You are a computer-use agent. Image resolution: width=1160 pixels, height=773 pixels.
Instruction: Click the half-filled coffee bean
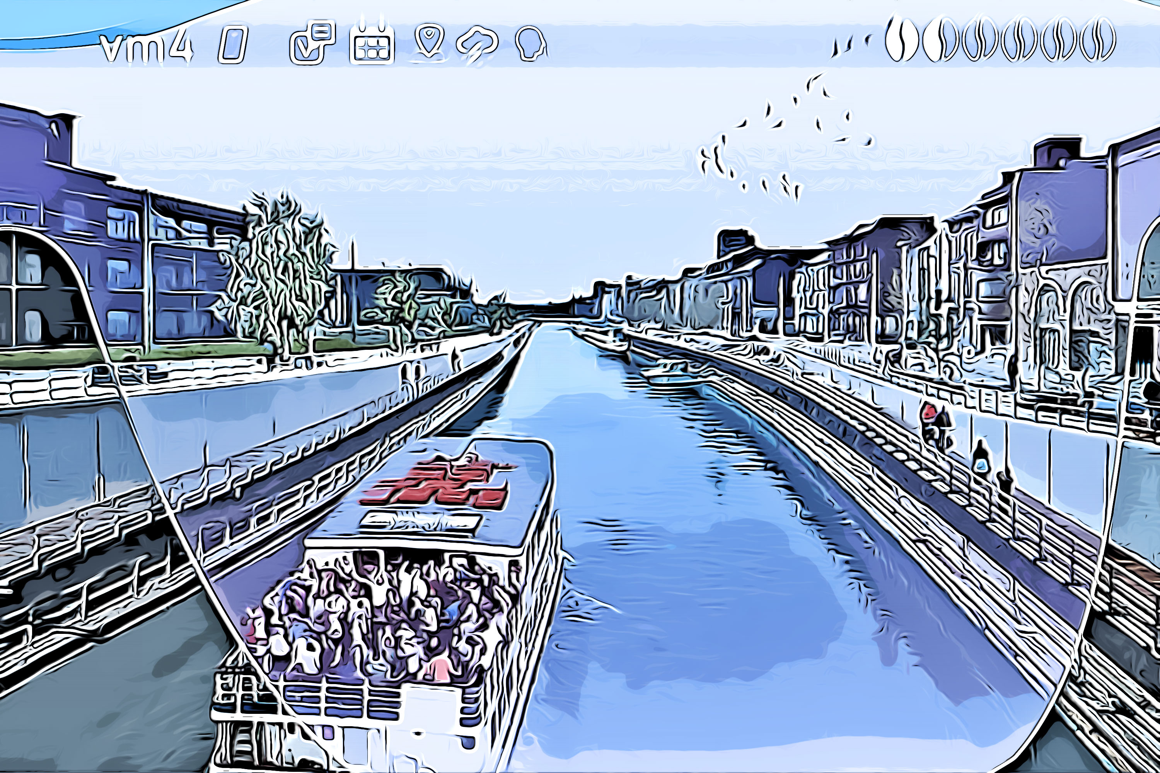pos(940,39)
